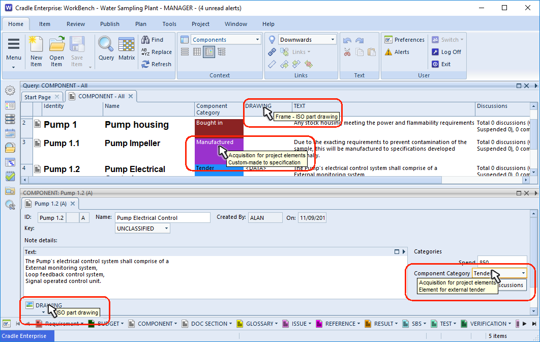Screen dimensions: 540x342
Task: Click the magnifier search icon in left sidebar
Action: click(10, 205)
